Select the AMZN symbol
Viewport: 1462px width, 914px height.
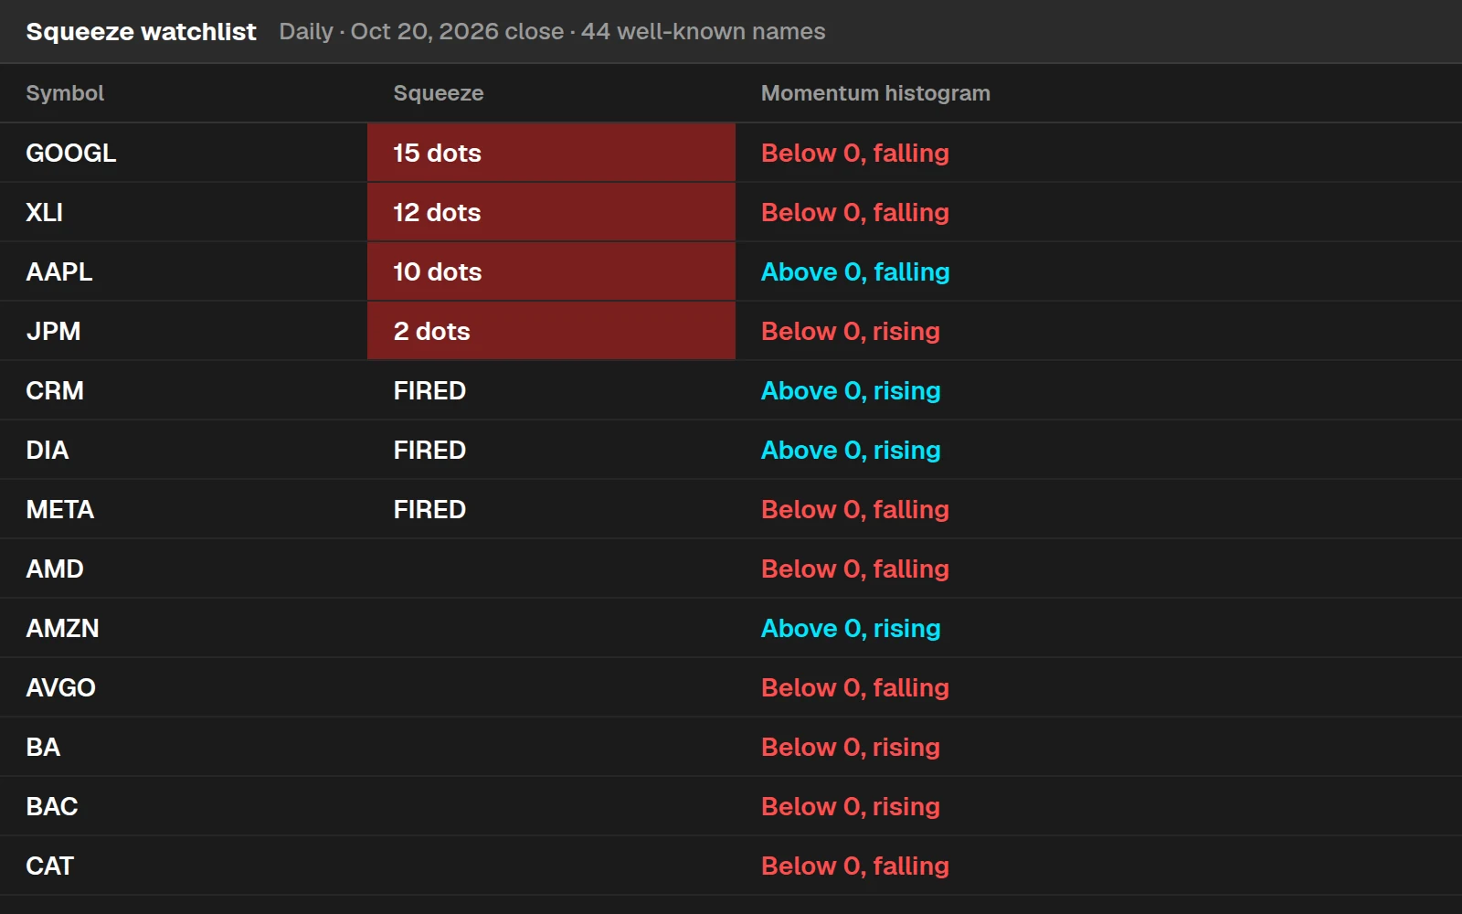[62, 628]
